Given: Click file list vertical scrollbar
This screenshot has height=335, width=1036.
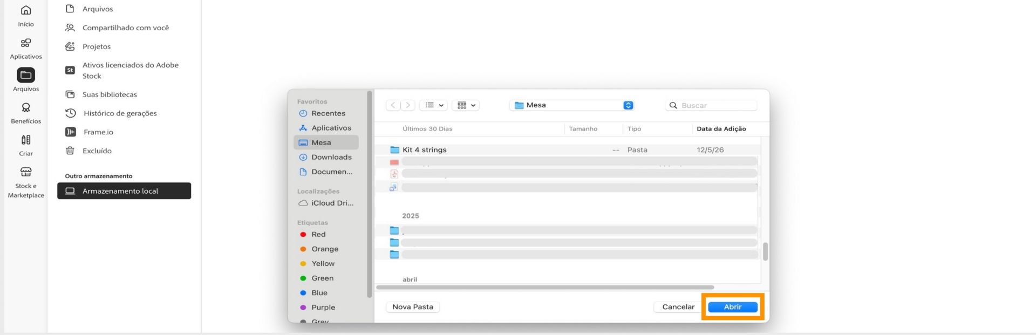Looking at the screenshot, I should [765, 251].
